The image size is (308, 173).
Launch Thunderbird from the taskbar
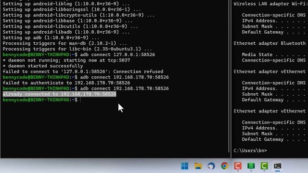point(211,166)
